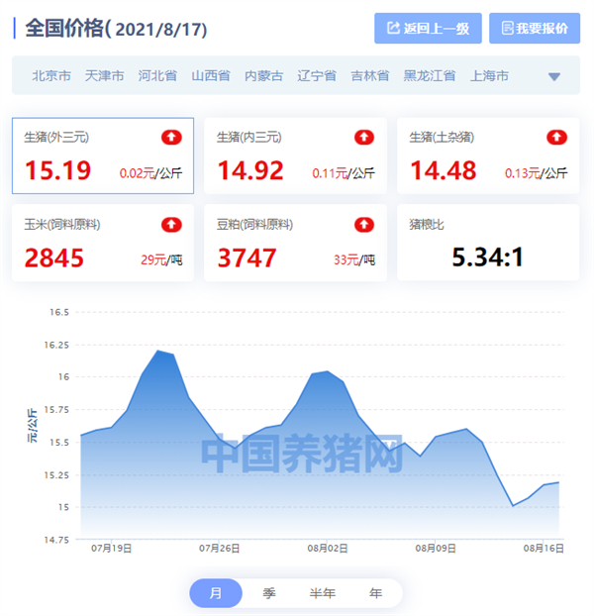This screenshot has height=616, width=594.
Task: Select 上海市 in the region bar
Action: pyautogui.click(x=489, y=75)
